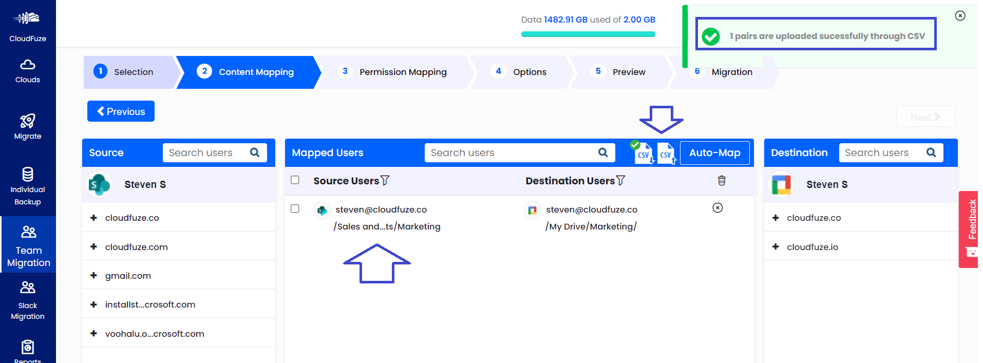Expand source gmail.com domain
The height and width of the screenshot is (363, 983).
93,276
